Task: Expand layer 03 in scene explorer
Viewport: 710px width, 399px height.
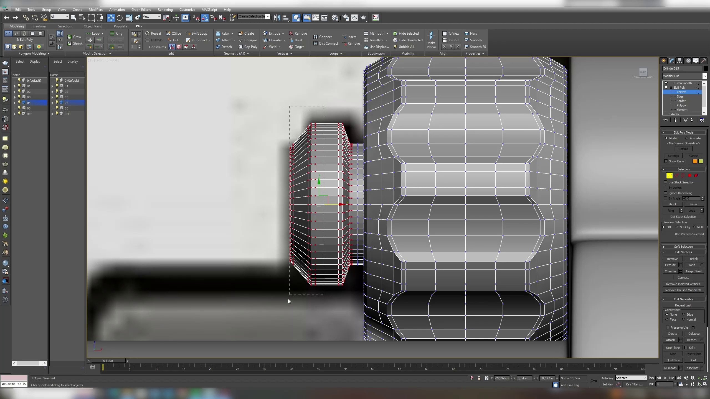Action: coord(15,97)
